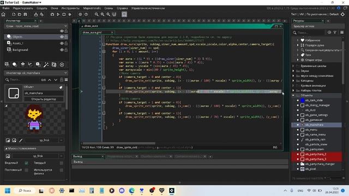349x196 pixels.
Task: Toggle docks visibility icon in toolbar
Action: point(114,15)
